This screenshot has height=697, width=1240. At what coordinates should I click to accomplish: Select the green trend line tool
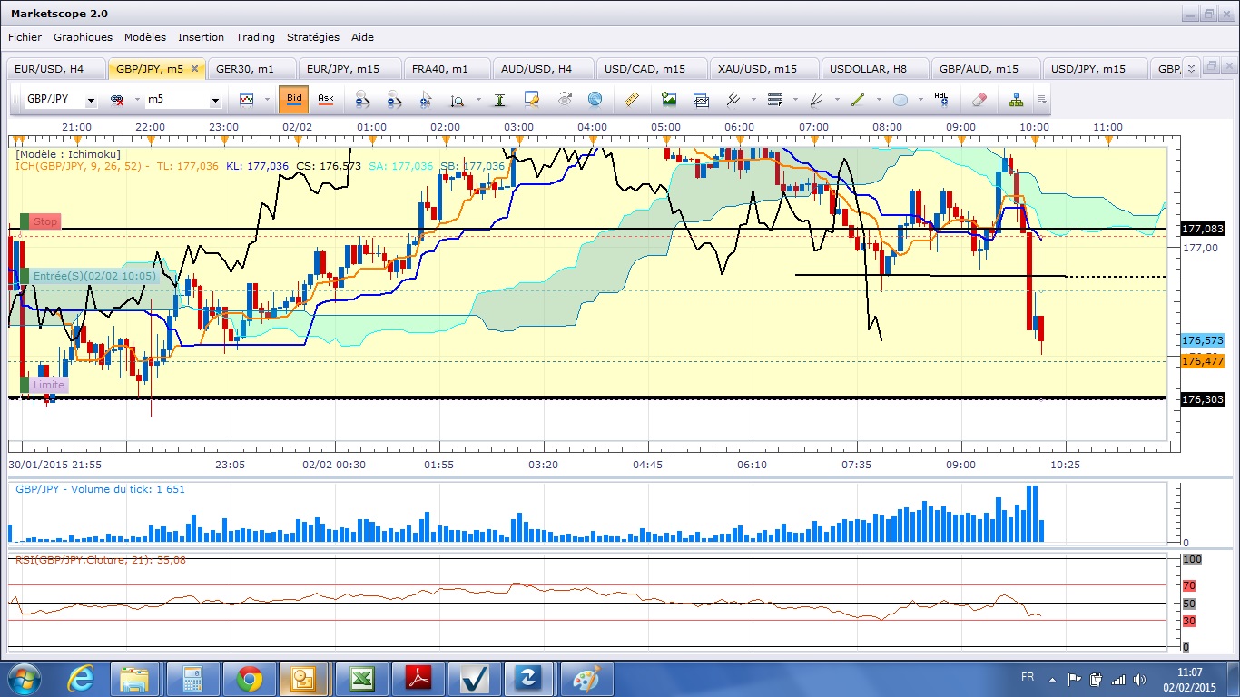click(858, 99)
